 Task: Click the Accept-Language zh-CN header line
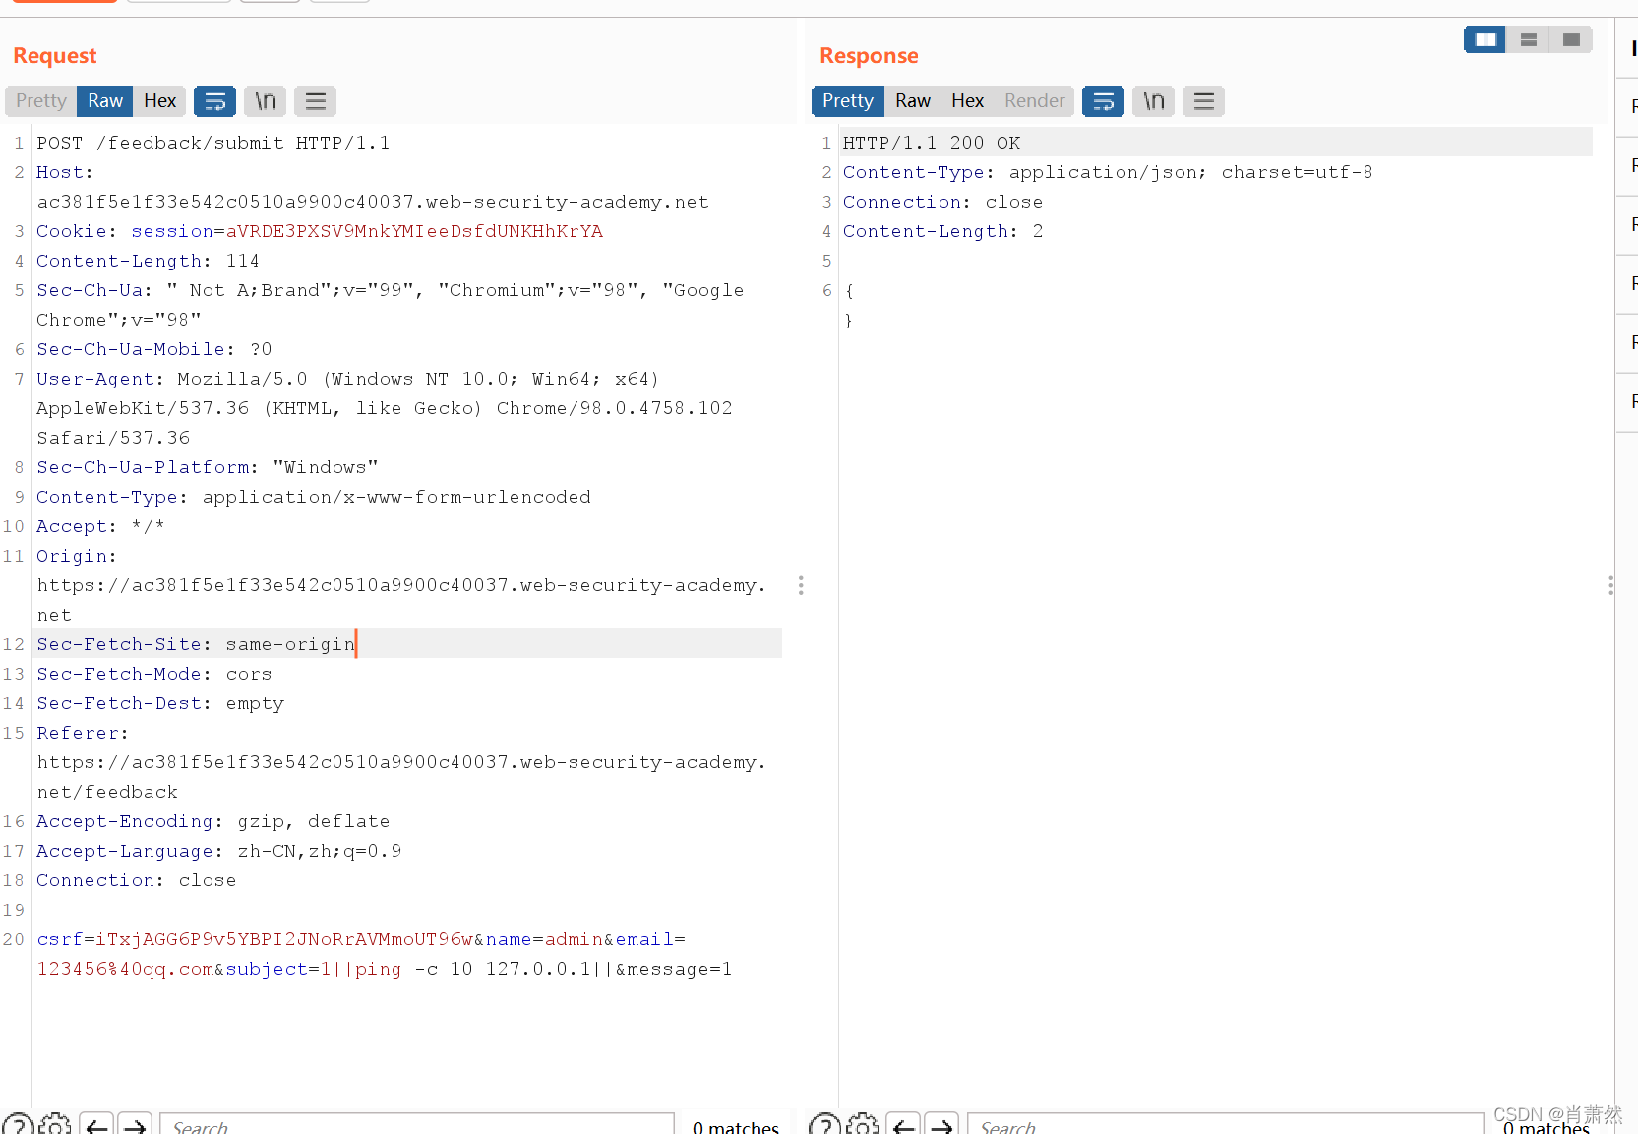pyautogui.click(x=219, y=851)
